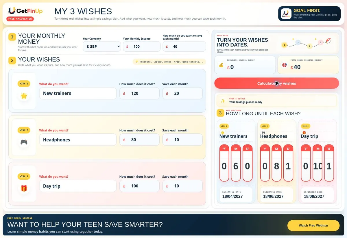The image size is (347, 238).
Task: Click the GetFinUp logo in Goal First banner
Action: click(286, 14)
